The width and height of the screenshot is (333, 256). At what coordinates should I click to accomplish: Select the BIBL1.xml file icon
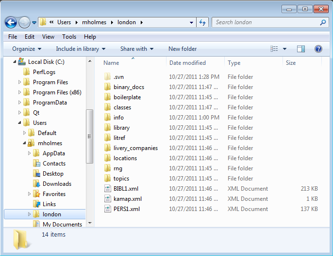coord(108,188)
